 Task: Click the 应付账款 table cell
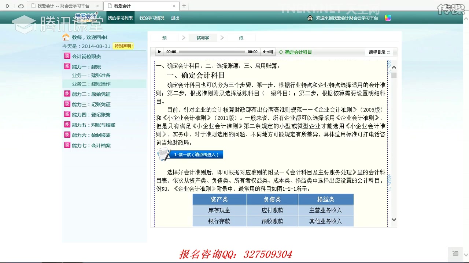(x=272, y=210)
